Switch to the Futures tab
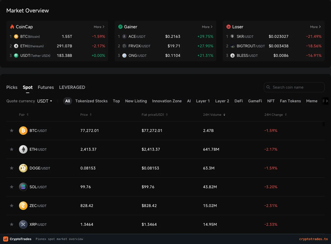Screen dimensions: 331x244 [x=46, y=87]
